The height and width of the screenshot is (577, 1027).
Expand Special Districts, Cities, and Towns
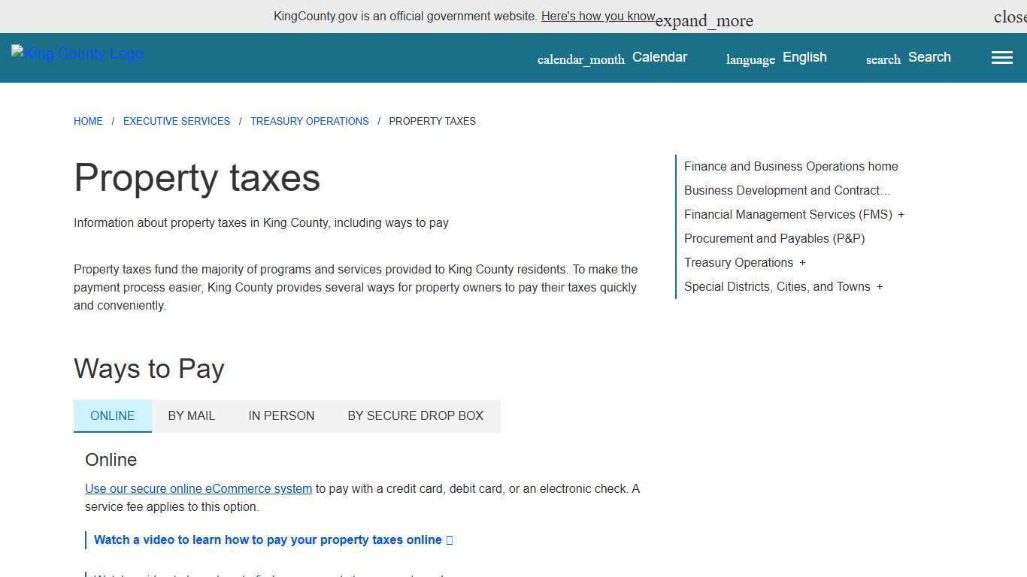tap(880, 286)
